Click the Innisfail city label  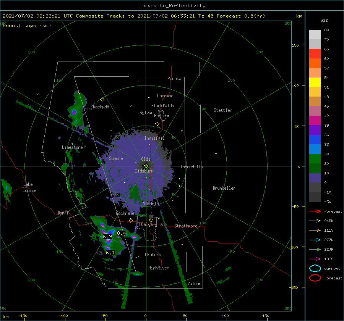click(154, 138)
